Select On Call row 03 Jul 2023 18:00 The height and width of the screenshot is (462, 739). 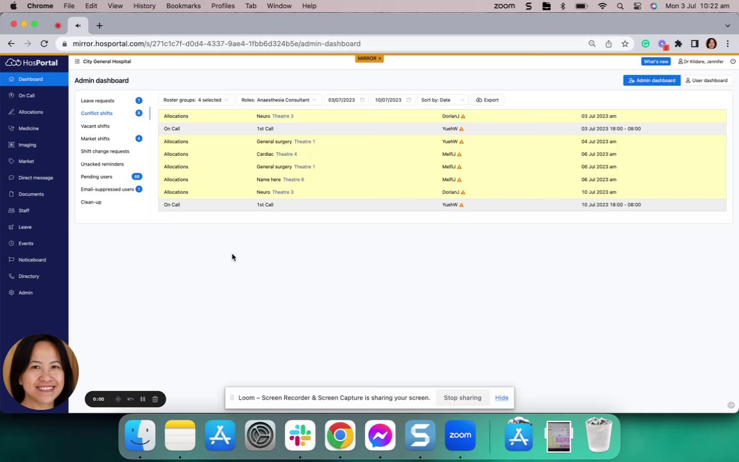(x=442, y=129)
